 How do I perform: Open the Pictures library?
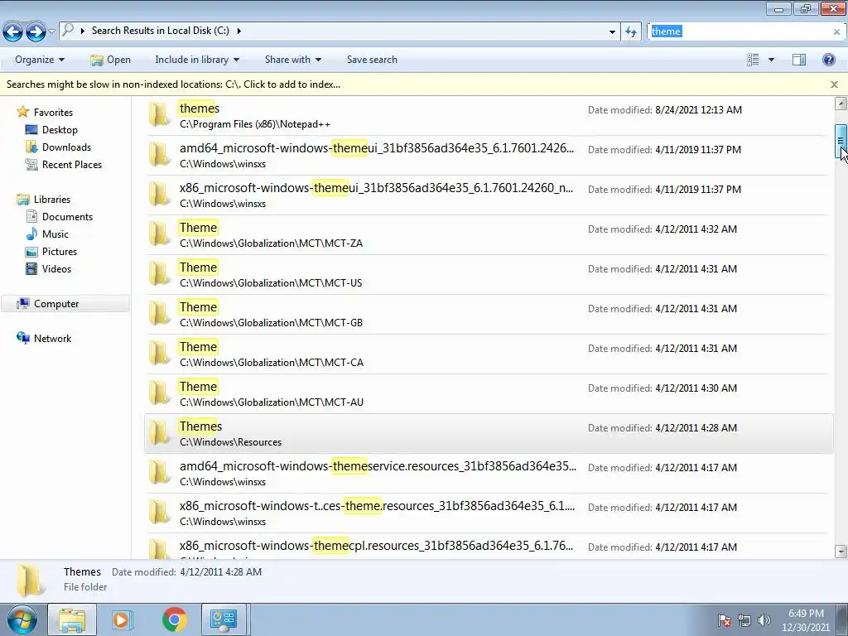(60, 252)
